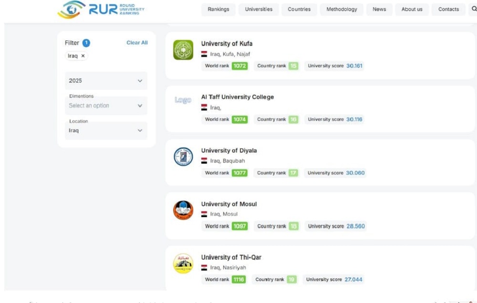Open the University of Diyala title link
The width and height of the screenshot is (477, 303).
click(229, 151)
